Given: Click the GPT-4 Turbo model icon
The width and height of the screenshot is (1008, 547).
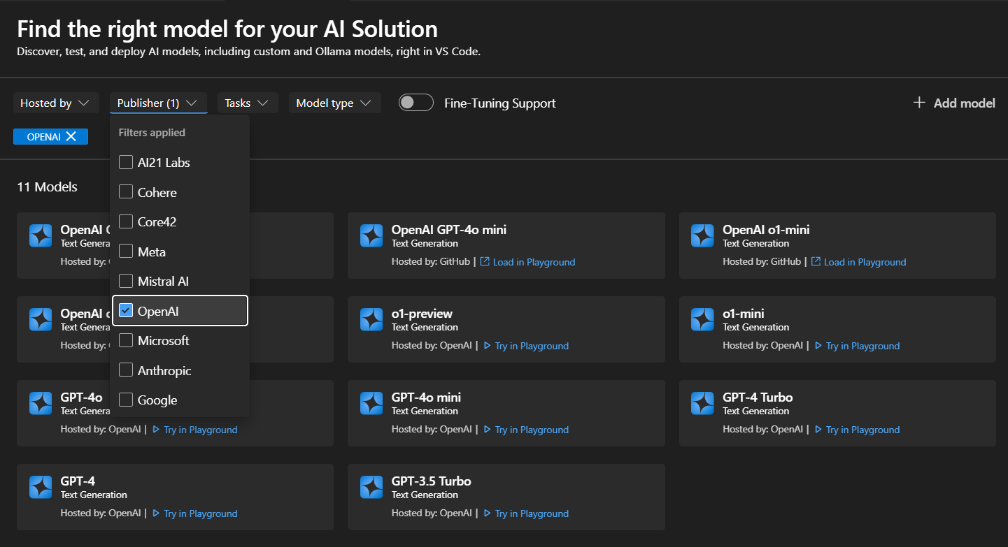Looking at the screenshot, I should 702,404.
